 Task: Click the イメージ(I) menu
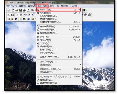[x=42, y=6]
